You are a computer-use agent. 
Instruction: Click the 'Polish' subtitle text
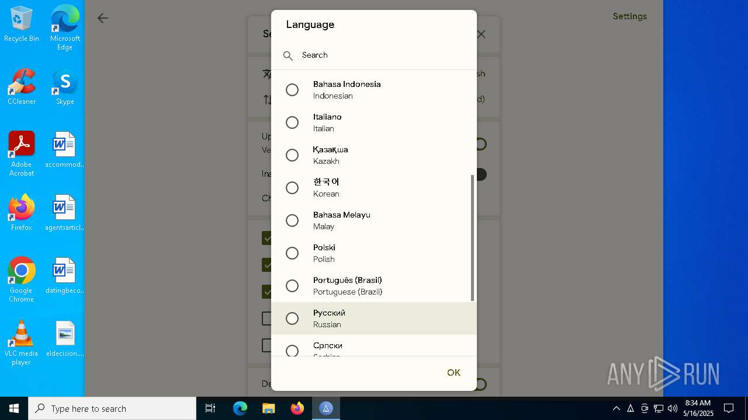tap(324, 260)
